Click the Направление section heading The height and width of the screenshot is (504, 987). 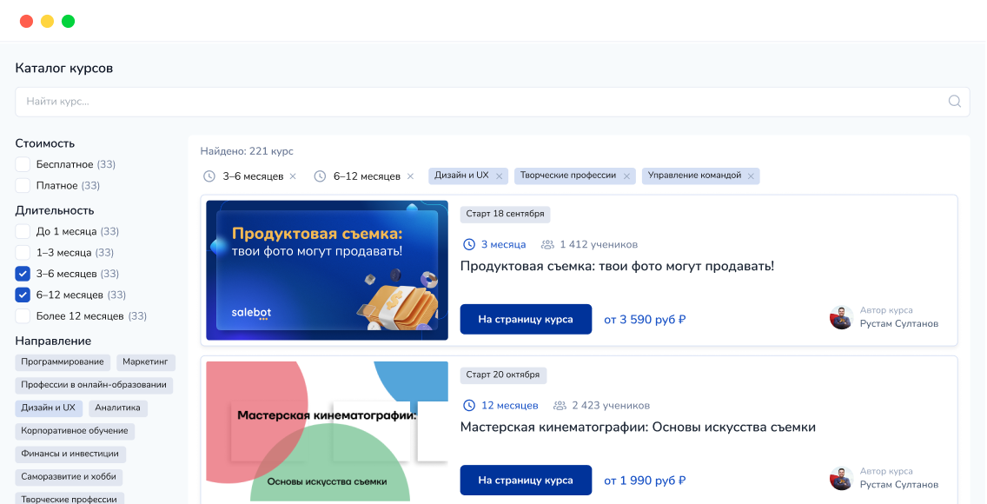click(x=53, y=341)
